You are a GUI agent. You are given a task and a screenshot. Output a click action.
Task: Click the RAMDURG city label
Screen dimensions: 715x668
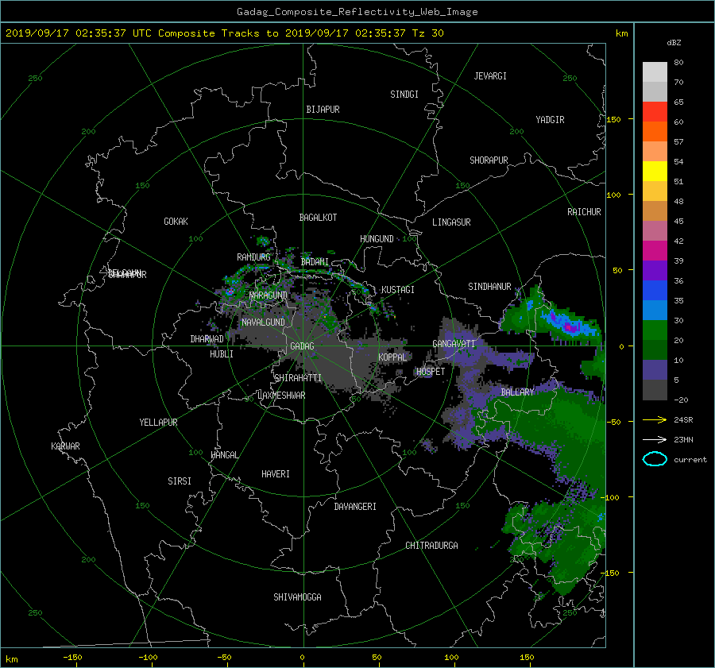253,257
